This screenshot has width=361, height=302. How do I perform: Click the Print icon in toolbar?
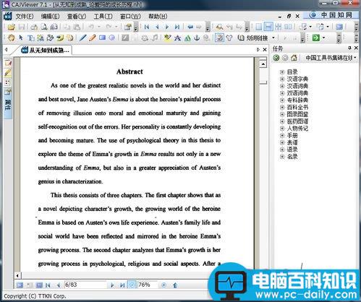click(34, 27)
